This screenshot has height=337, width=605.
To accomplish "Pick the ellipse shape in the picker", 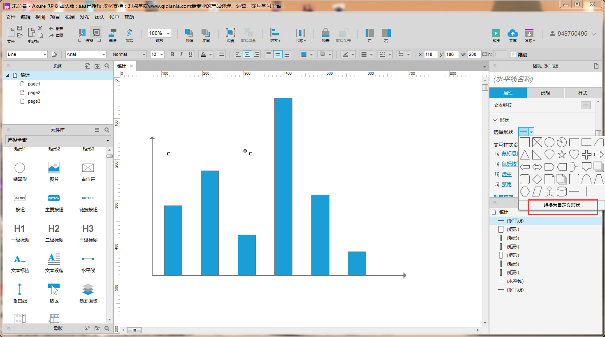I will click(x=549, y=142).
